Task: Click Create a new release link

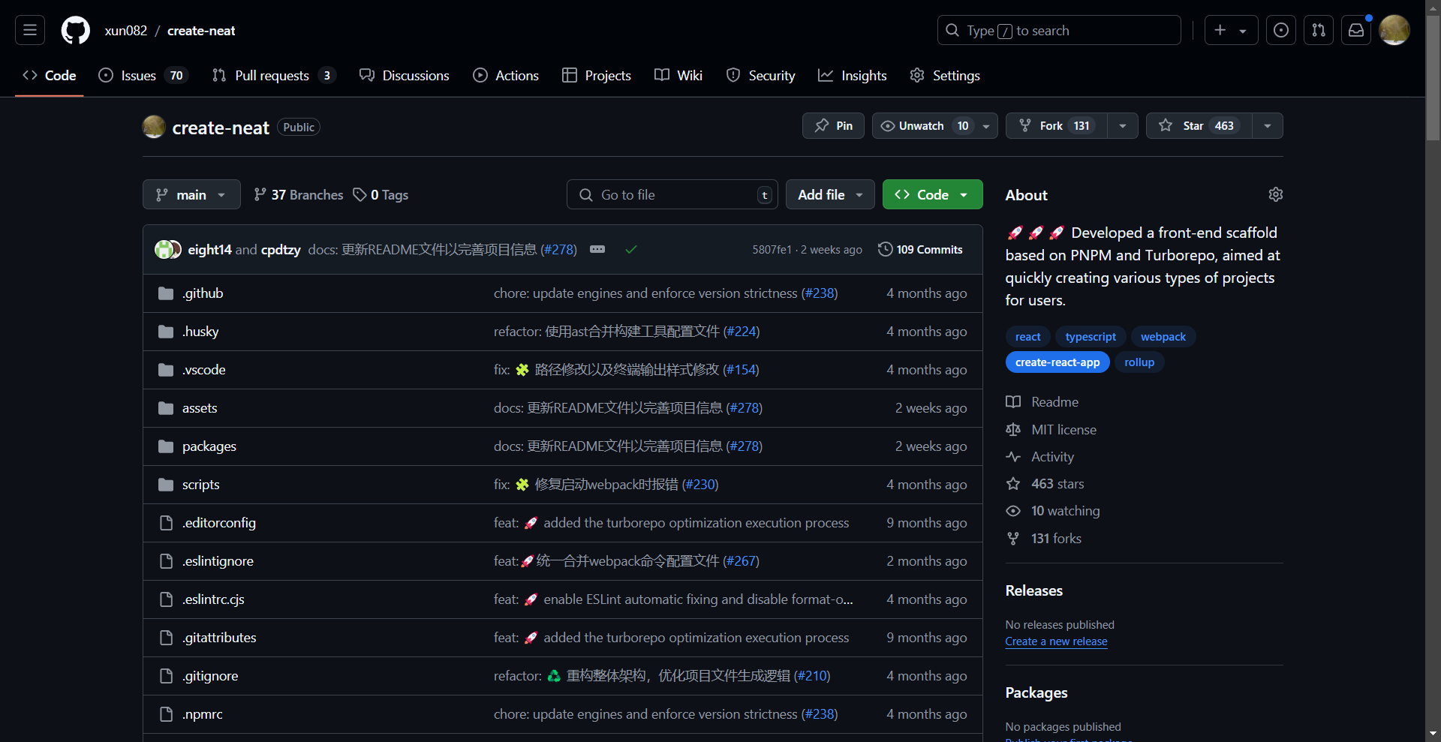Action: coord(1056,641)
